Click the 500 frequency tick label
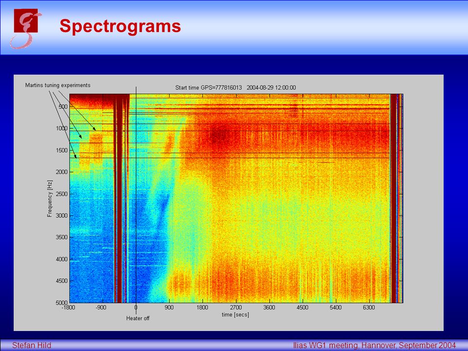Viewport: 468px width, 351px height. pyautogui.click(x=63, y=107)
